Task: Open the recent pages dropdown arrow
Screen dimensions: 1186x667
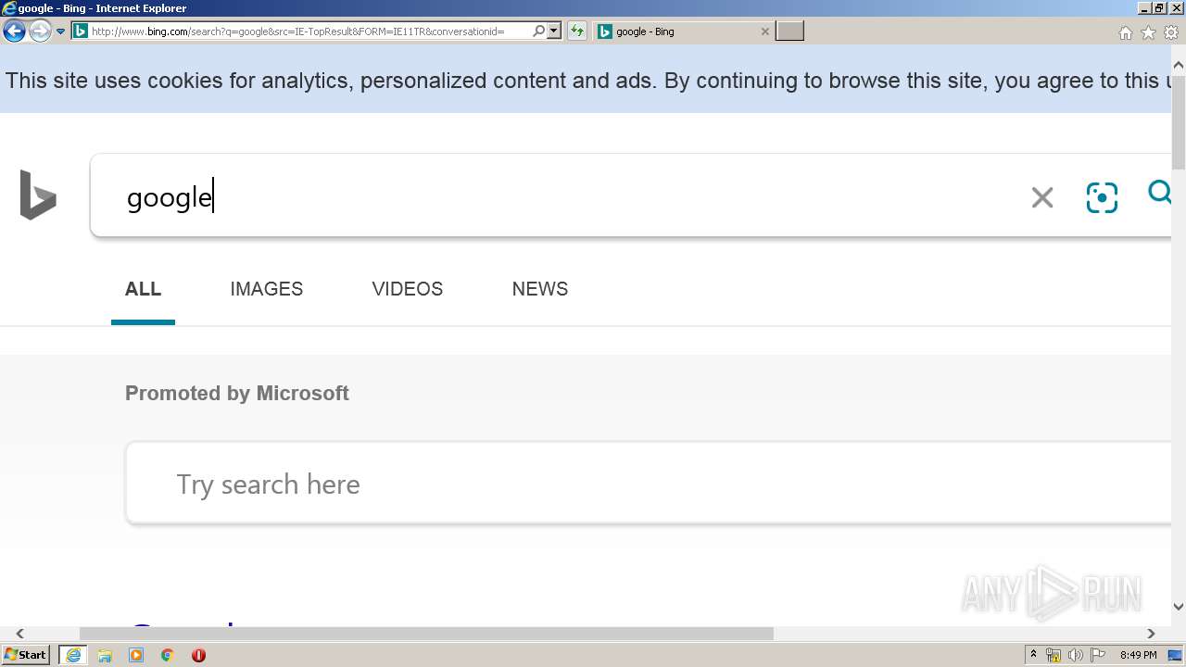Action: 60,31
